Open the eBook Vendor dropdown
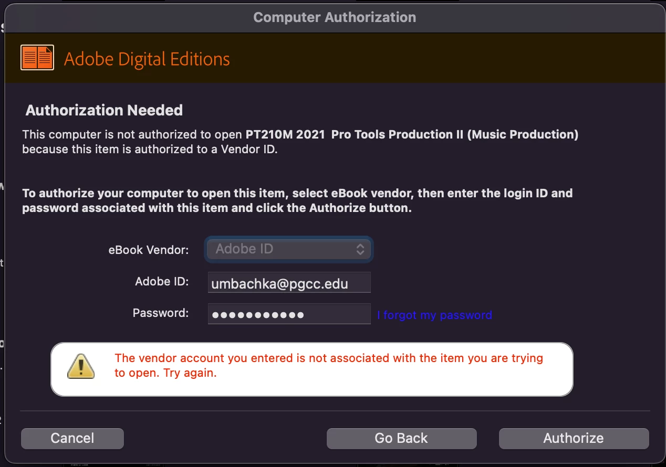This screenshot has width=666, height=467. (x=289, y=249)
